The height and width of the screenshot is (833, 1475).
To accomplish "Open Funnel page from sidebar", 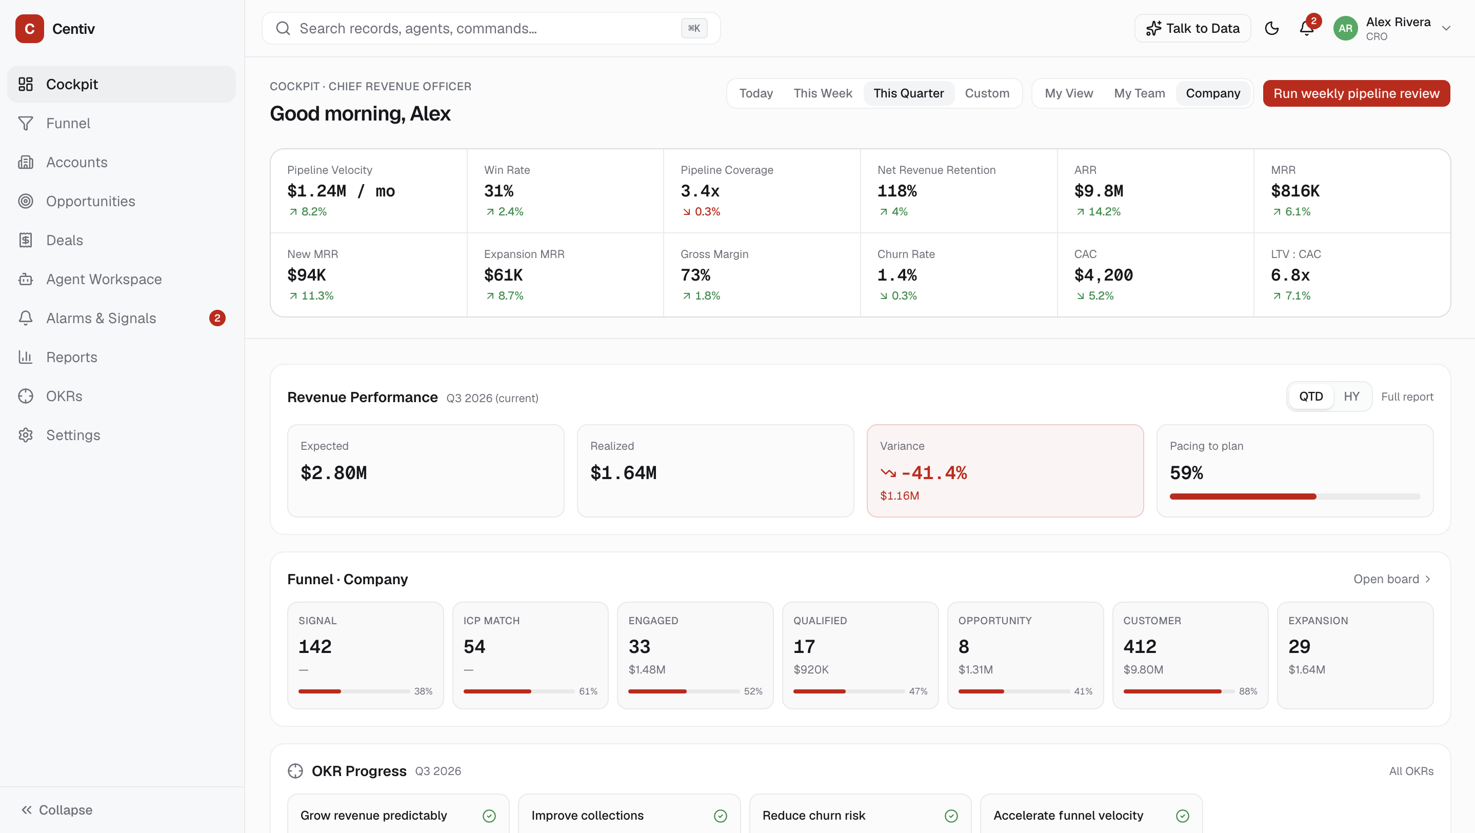I will tap(122, 123).
